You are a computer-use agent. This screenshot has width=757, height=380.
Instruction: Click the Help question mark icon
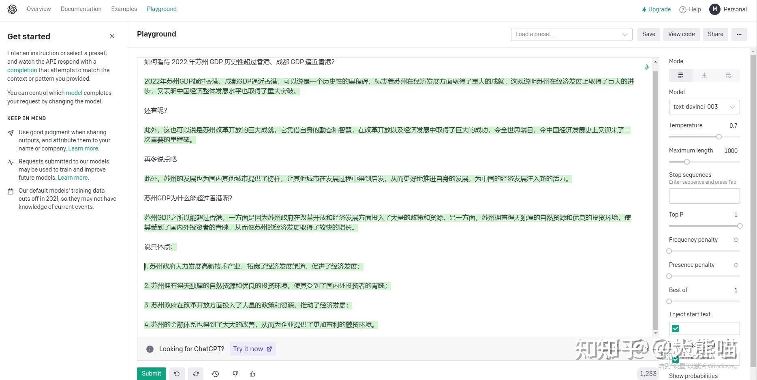(683, 10)
